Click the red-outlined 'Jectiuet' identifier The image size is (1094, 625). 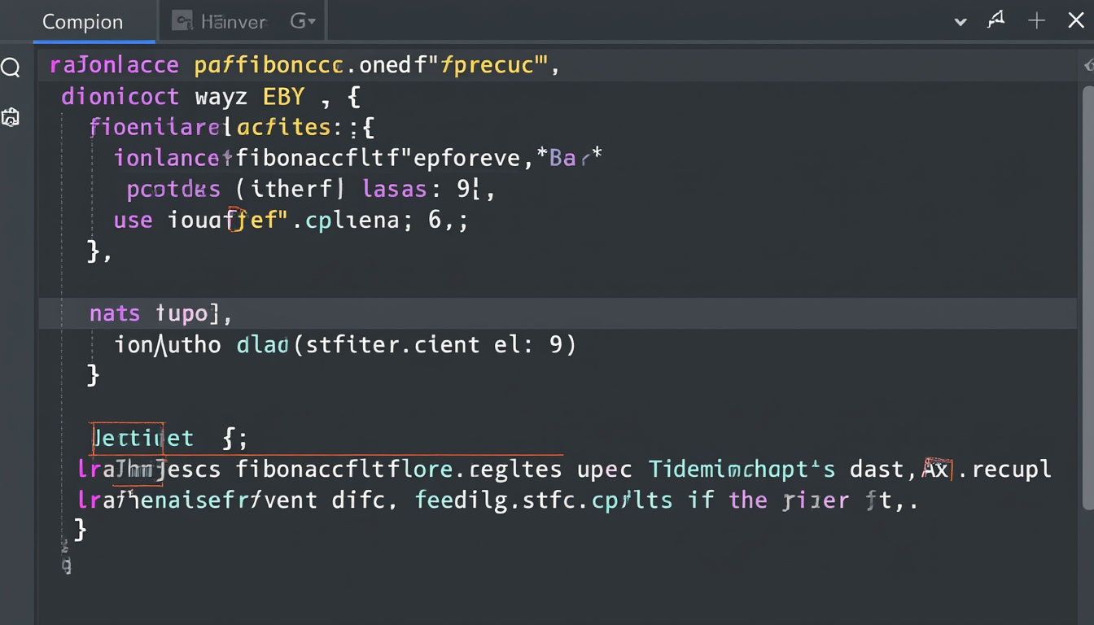point(128,439)
